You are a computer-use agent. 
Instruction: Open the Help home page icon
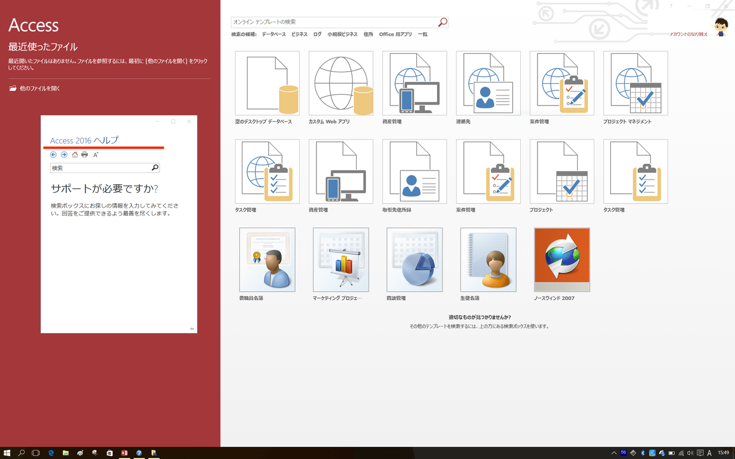click(75, 154)
